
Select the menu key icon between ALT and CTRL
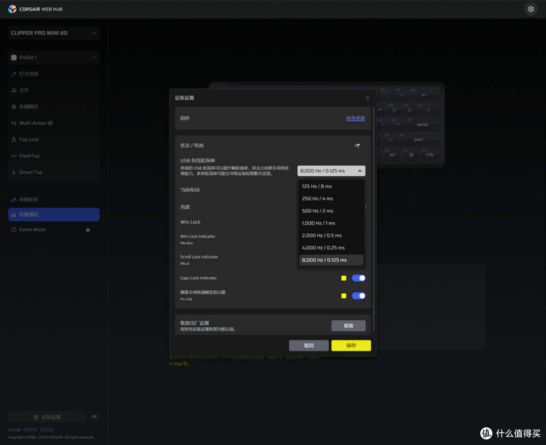(x=411, y=155)
